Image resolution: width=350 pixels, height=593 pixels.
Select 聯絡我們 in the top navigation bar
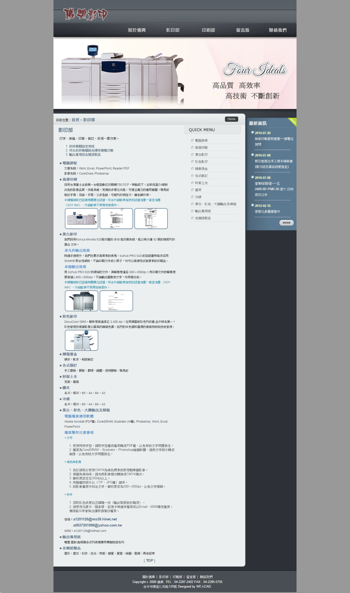[x=278, y=30]
